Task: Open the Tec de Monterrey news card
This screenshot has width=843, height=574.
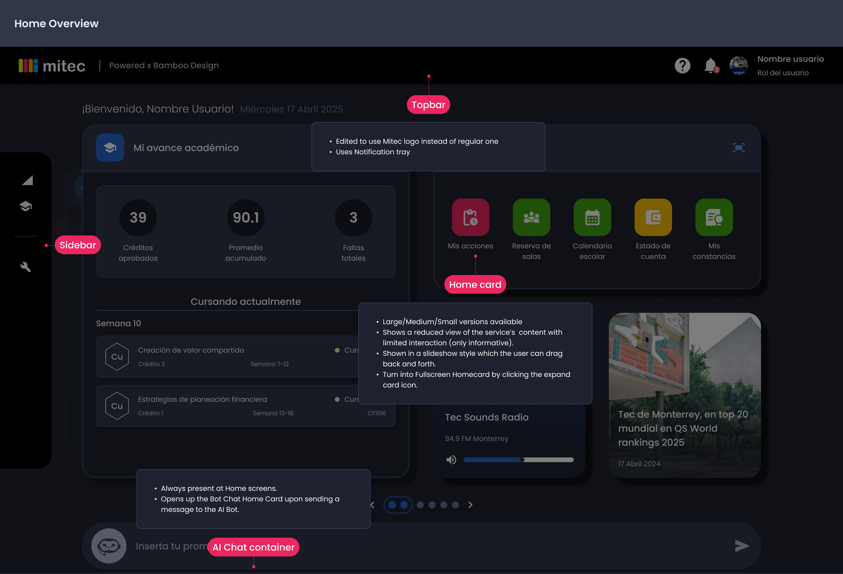Action: (684, 395)
